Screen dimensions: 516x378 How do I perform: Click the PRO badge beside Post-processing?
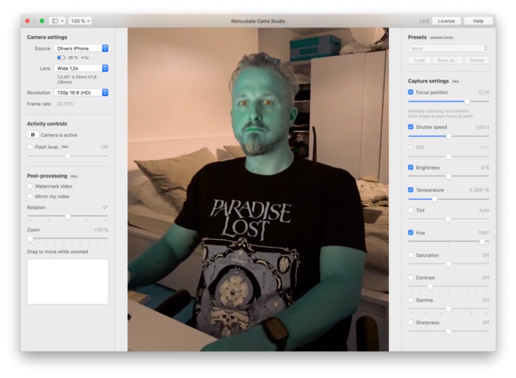[x=74, y=176]
